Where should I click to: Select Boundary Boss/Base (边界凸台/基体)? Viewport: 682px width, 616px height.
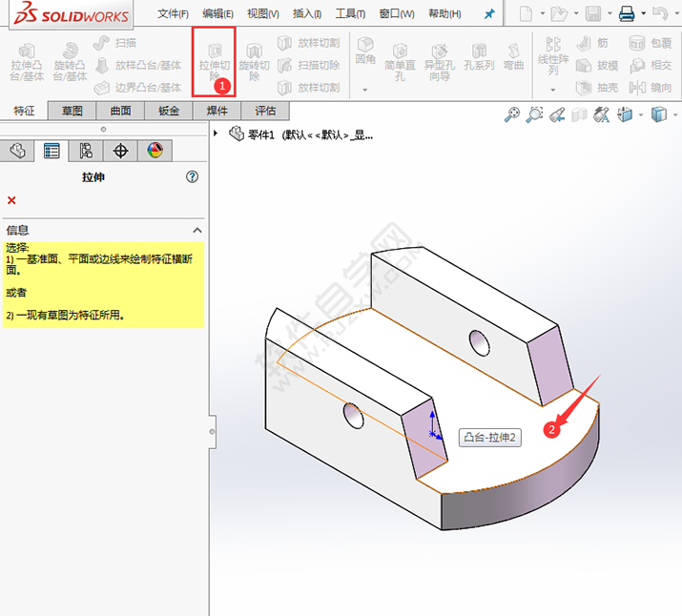(137, 88)
